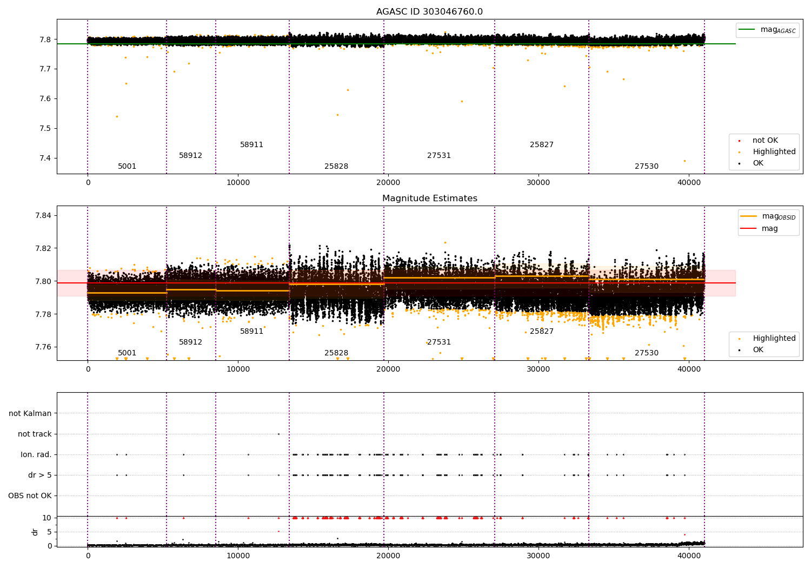
Task: Select 'Highlighted' legend entry in top plot
Action: tap(768, 152)
